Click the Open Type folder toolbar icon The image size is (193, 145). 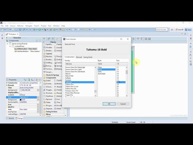click(60, 30)
